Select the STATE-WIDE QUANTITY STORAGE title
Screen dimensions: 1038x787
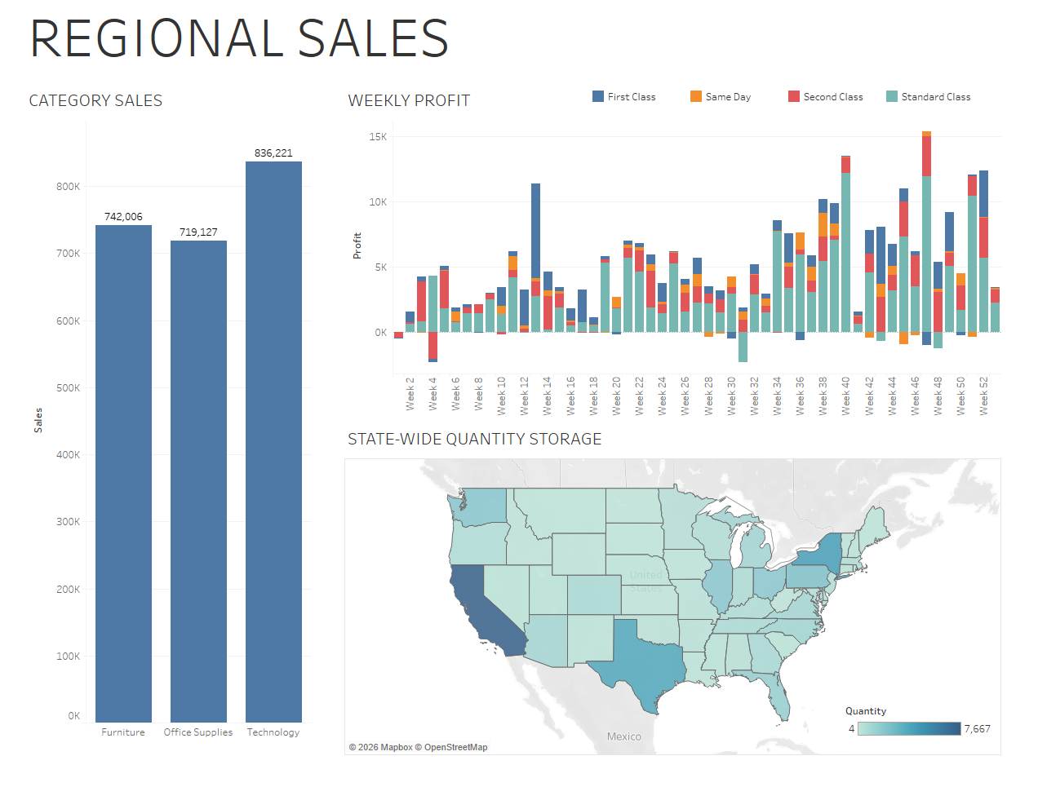coord(474,439)
